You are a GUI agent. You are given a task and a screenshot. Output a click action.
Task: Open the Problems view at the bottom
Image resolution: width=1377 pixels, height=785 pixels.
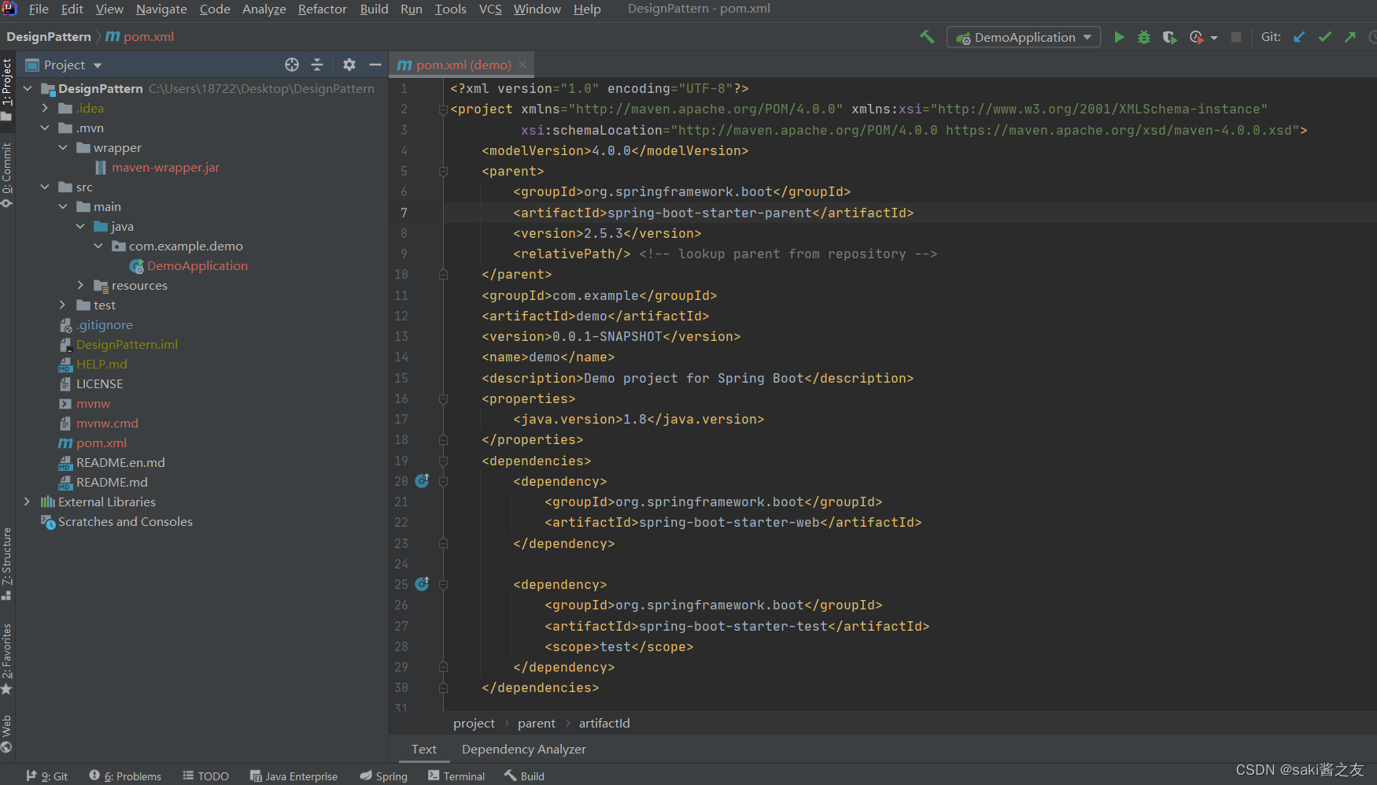coord(131,776)
